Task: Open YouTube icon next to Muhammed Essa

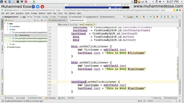Action: [x=42, y=7]
